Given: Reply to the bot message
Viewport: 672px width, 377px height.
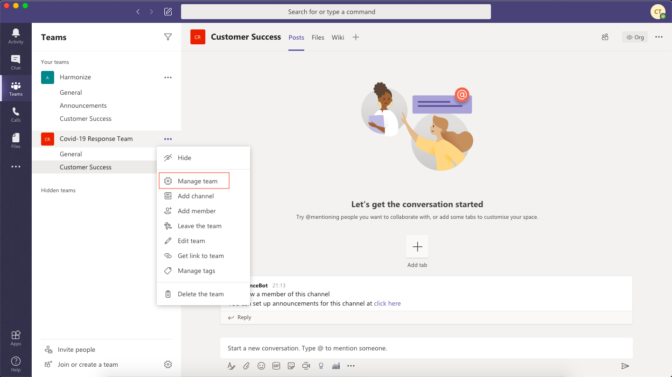Looking at the screenshot, I should (240, 317).
